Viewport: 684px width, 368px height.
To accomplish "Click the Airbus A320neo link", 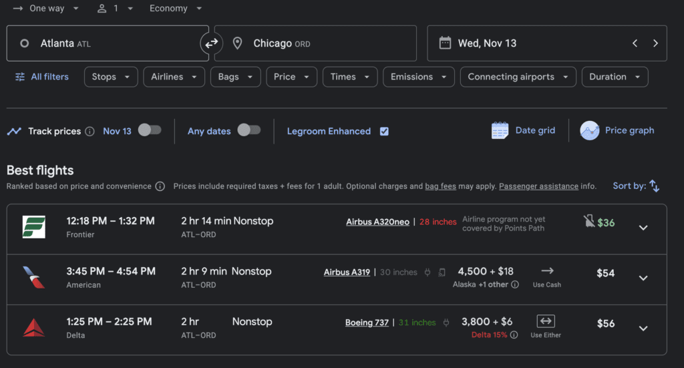I will [378, 222].
